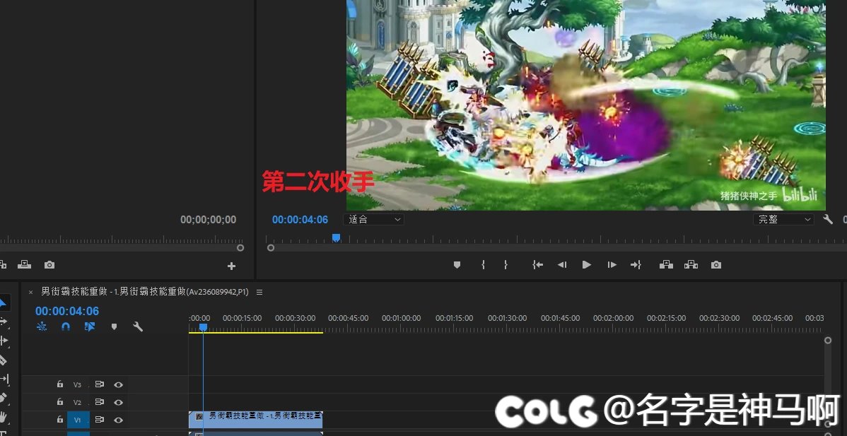Open Program monitor settings wrench

827,219
